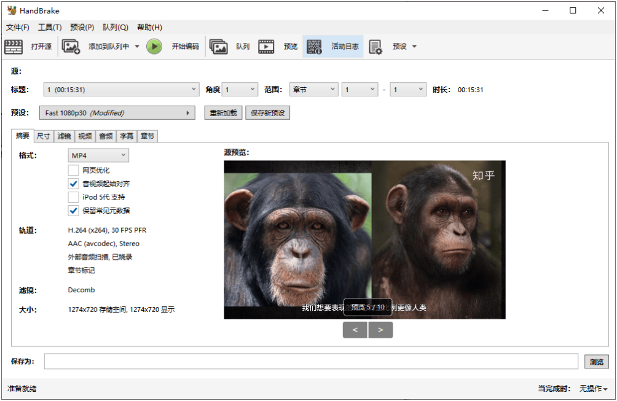Screen dimensions: 617x401
Task: Click the HandBrake app logo icon
Action: [x=12, y=10]
